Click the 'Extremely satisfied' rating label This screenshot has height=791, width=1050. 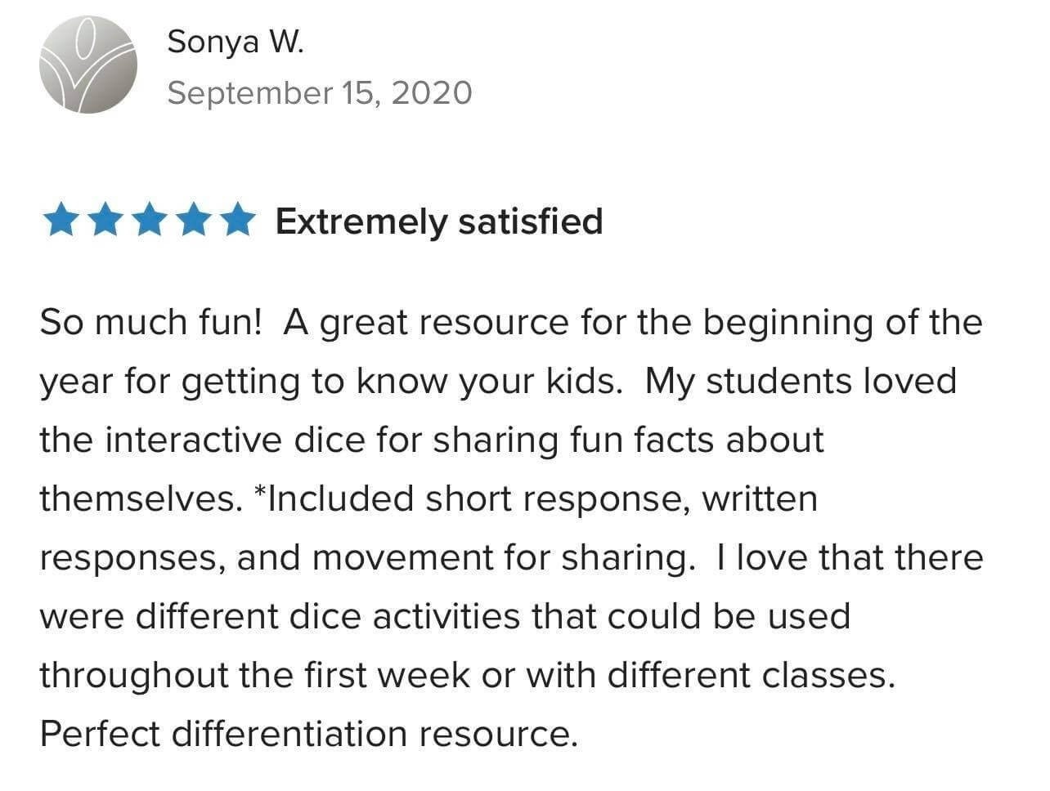pyautogui.click(x=439, y=221)
